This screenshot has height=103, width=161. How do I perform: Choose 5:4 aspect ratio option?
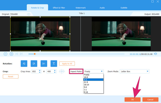pyautogui.click(x=93, y=87)
